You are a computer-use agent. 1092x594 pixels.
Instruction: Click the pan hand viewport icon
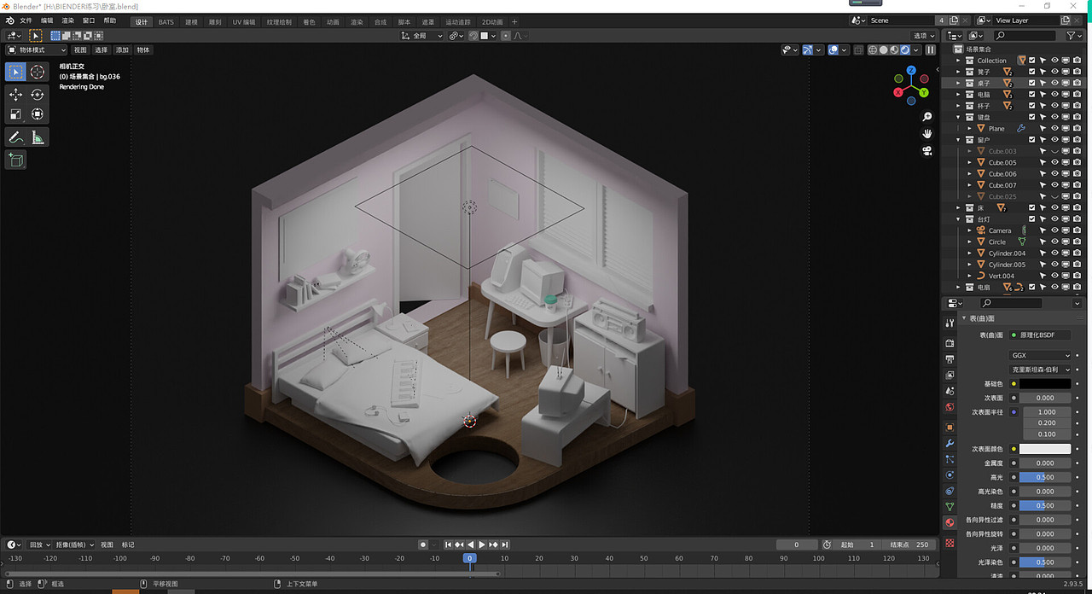click(x=927, y=133)
